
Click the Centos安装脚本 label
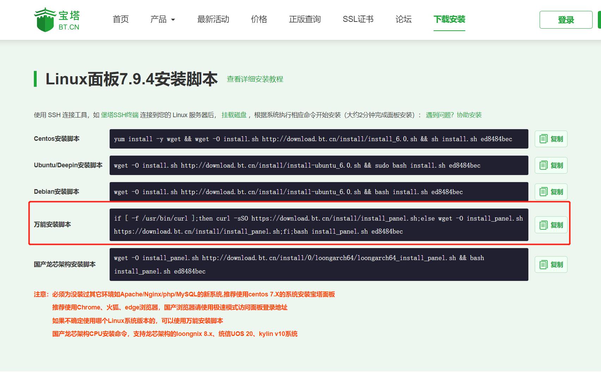pos(57,139)
